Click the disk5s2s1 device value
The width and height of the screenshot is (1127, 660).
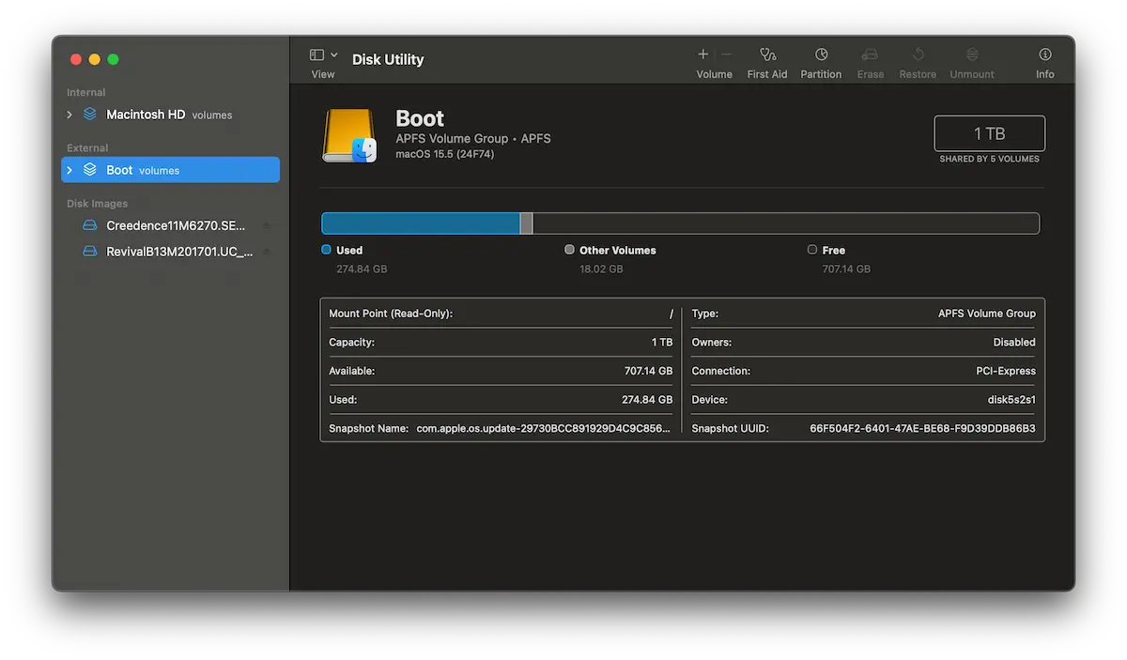coord(1011,400)
